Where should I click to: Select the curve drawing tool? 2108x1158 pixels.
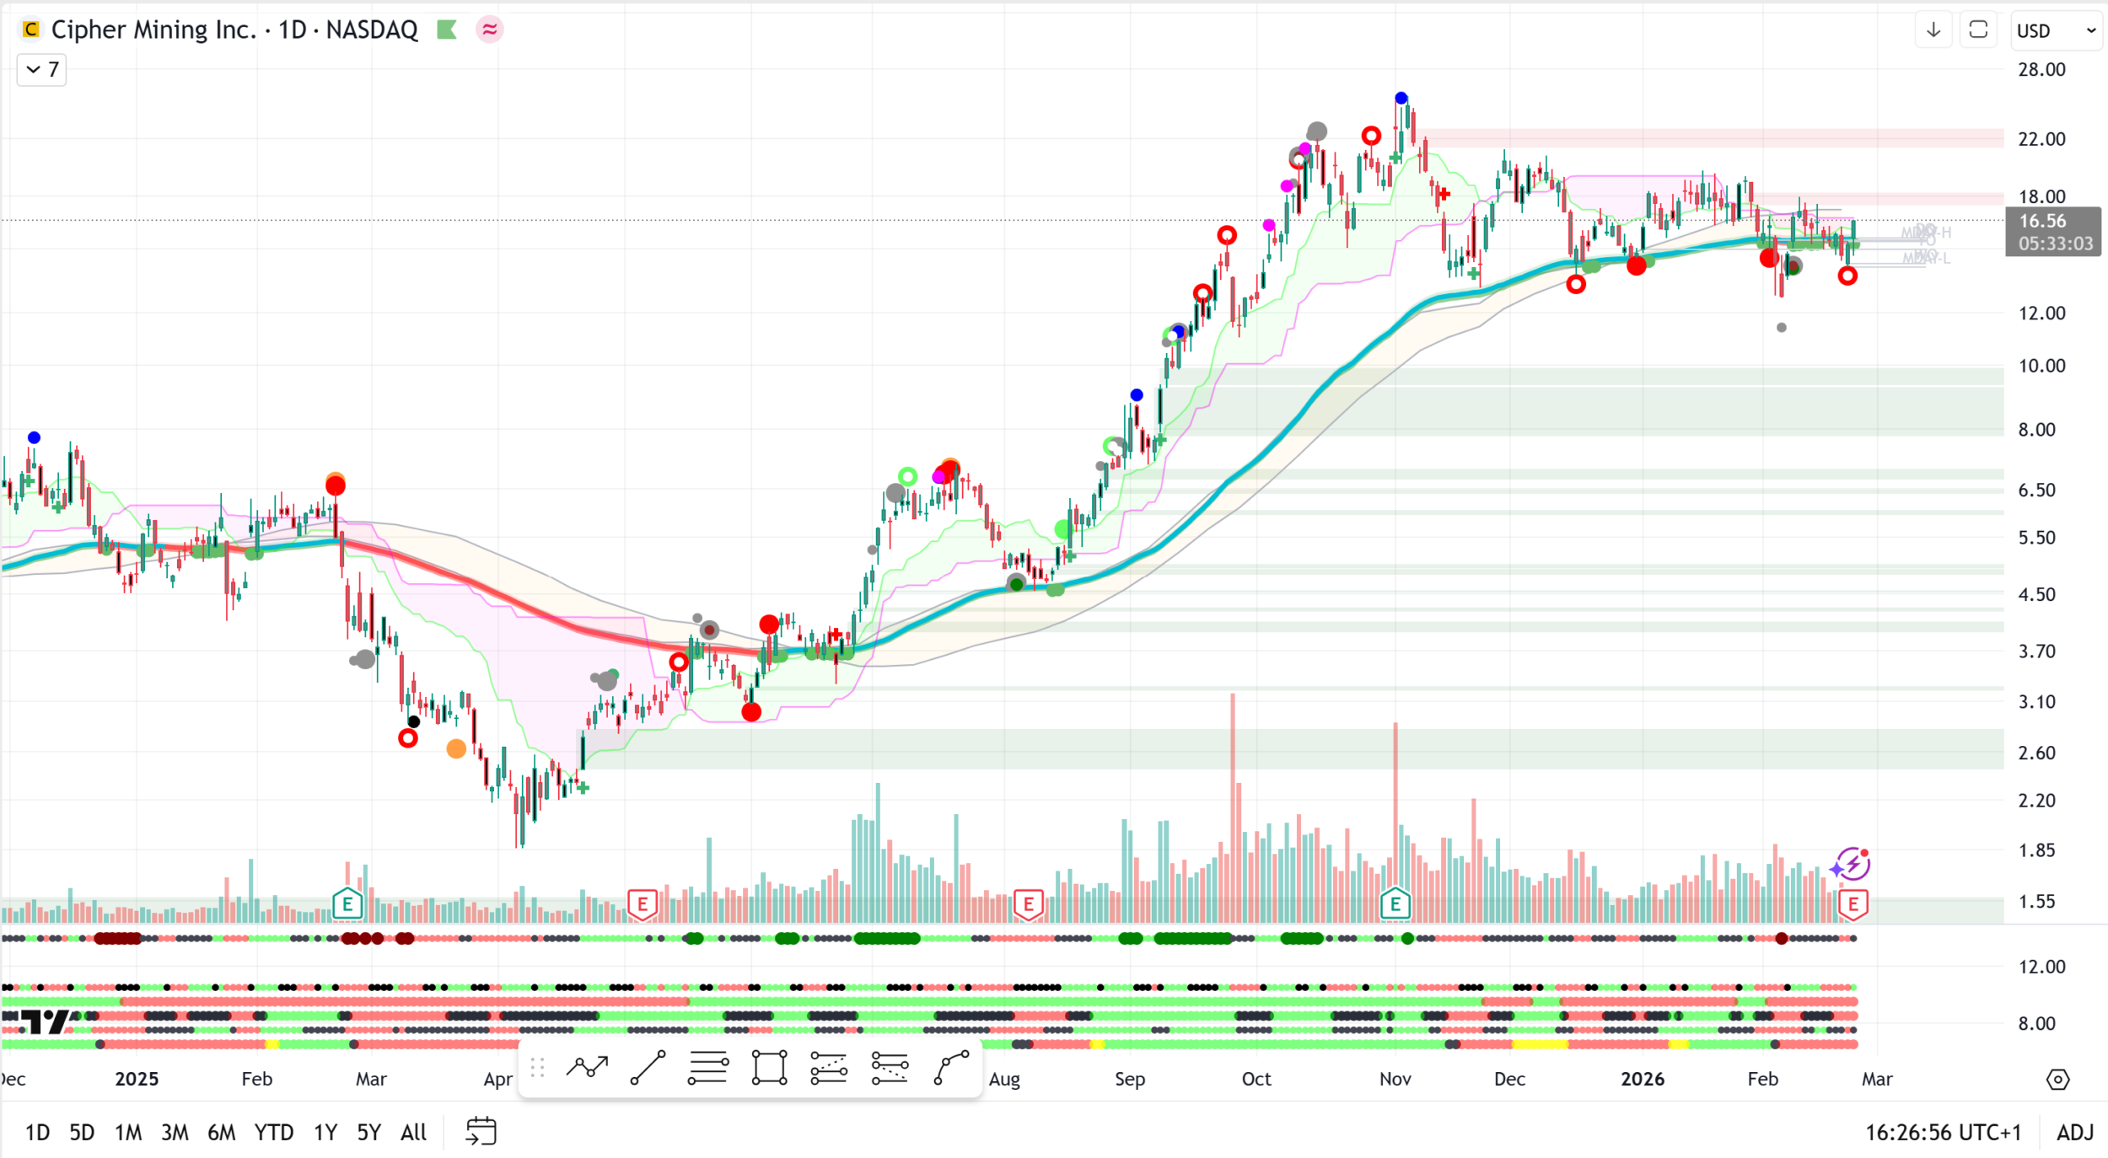pos(952,1068)
